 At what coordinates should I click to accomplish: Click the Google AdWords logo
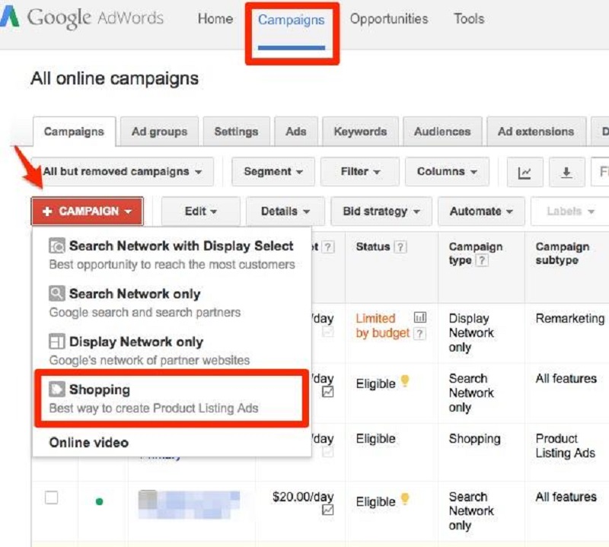(x=82, y=17)
